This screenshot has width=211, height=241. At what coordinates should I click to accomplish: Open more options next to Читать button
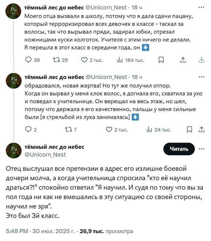click(x=201, y=149)
